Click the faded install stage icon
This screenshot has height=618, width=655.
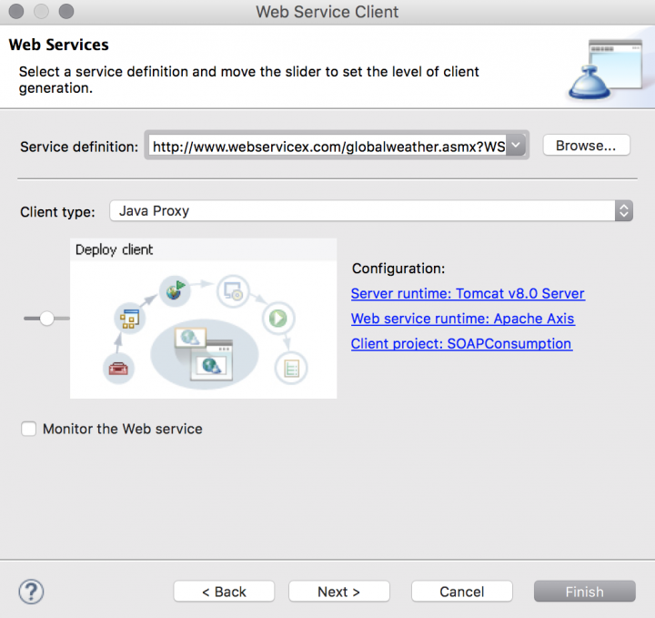233,292
